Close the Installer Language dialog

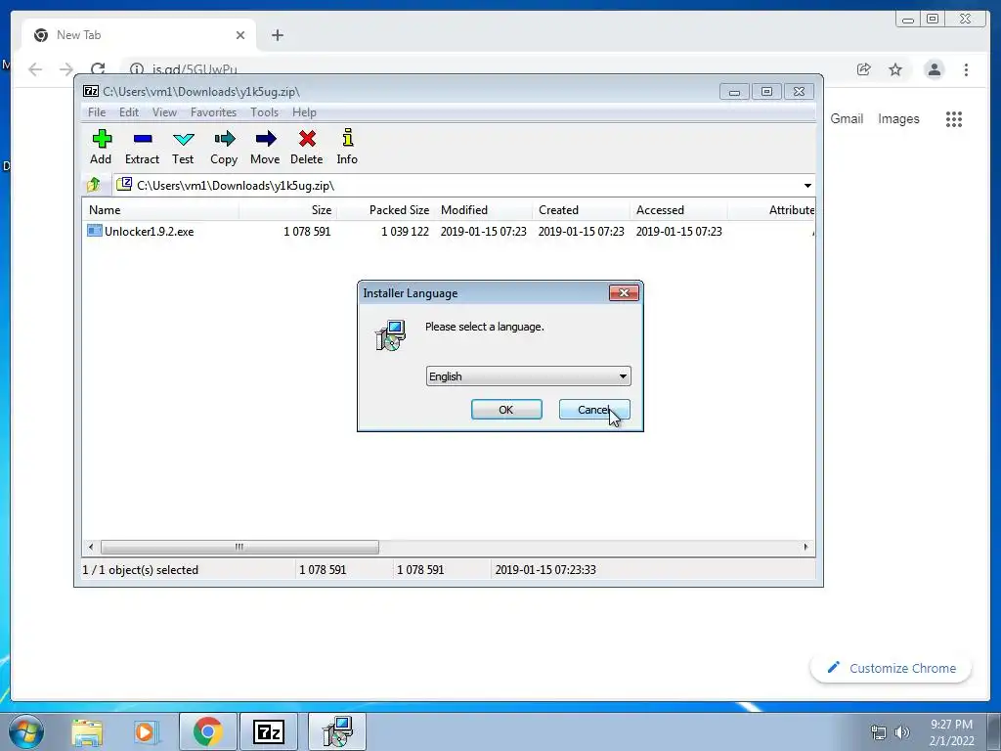pos(624,292)
